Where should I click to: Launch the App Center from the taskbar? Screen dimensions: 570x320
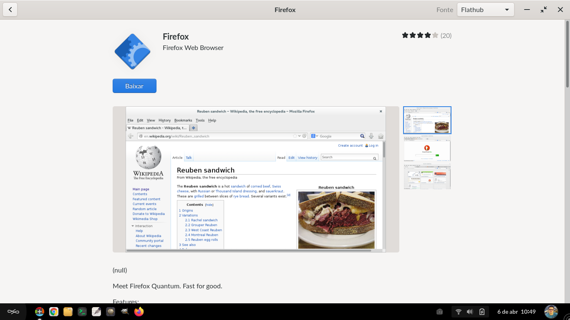pyautogui.click(x=40, y=312)
